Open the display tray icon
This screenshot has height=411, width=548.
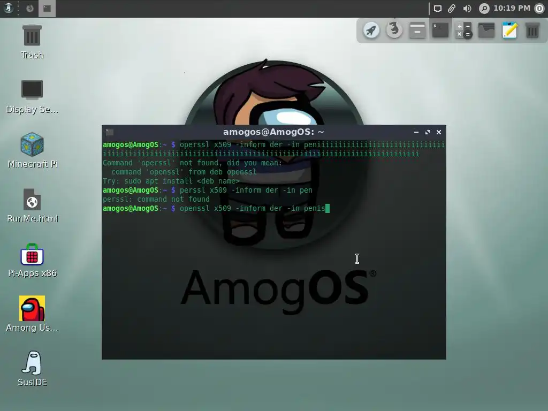(438, 9)
